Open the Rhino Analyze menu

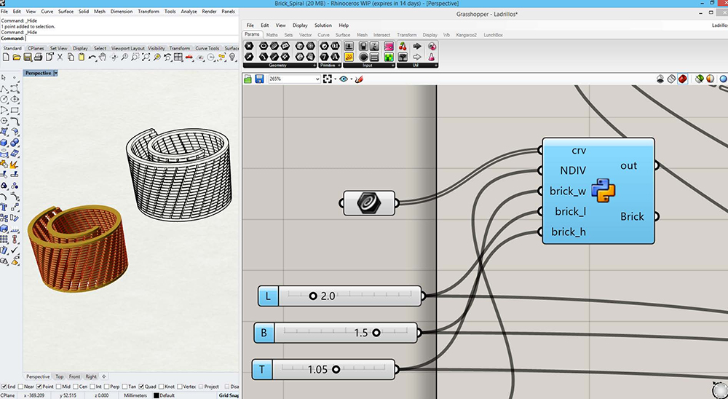tap(189, 11)
